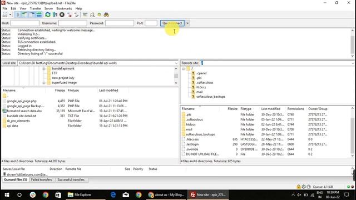Click the Quickconnect button
The width and height of the screenshot is (356, 200).
pos(172,23)
